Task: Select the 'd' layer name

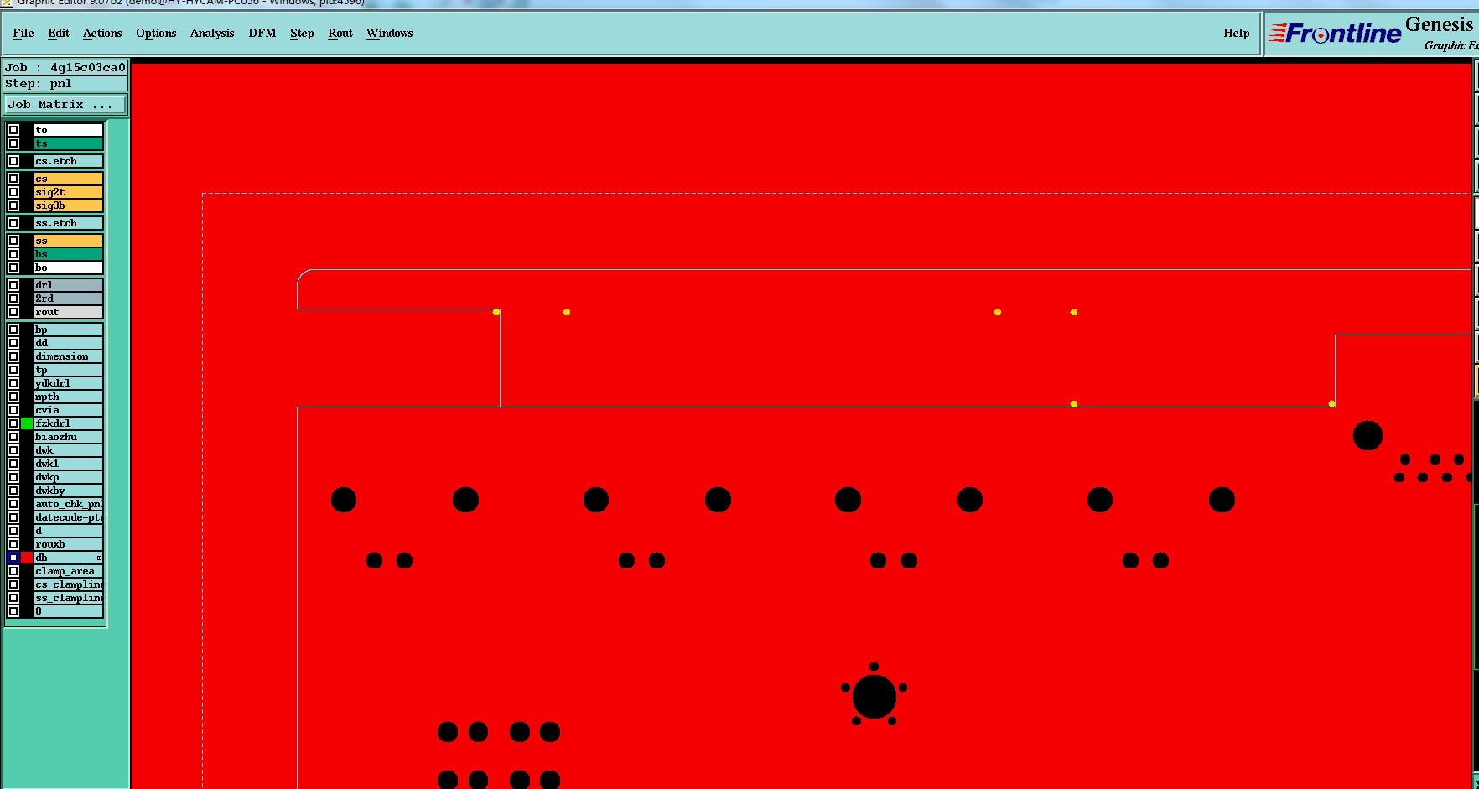Action: [x=68, y=531]
